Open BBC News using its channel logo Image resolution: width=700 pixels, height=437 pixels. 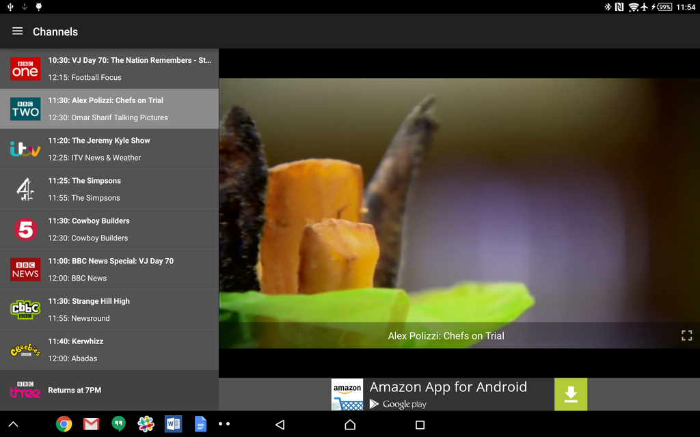pyautogui.click(x=25, y=270)
